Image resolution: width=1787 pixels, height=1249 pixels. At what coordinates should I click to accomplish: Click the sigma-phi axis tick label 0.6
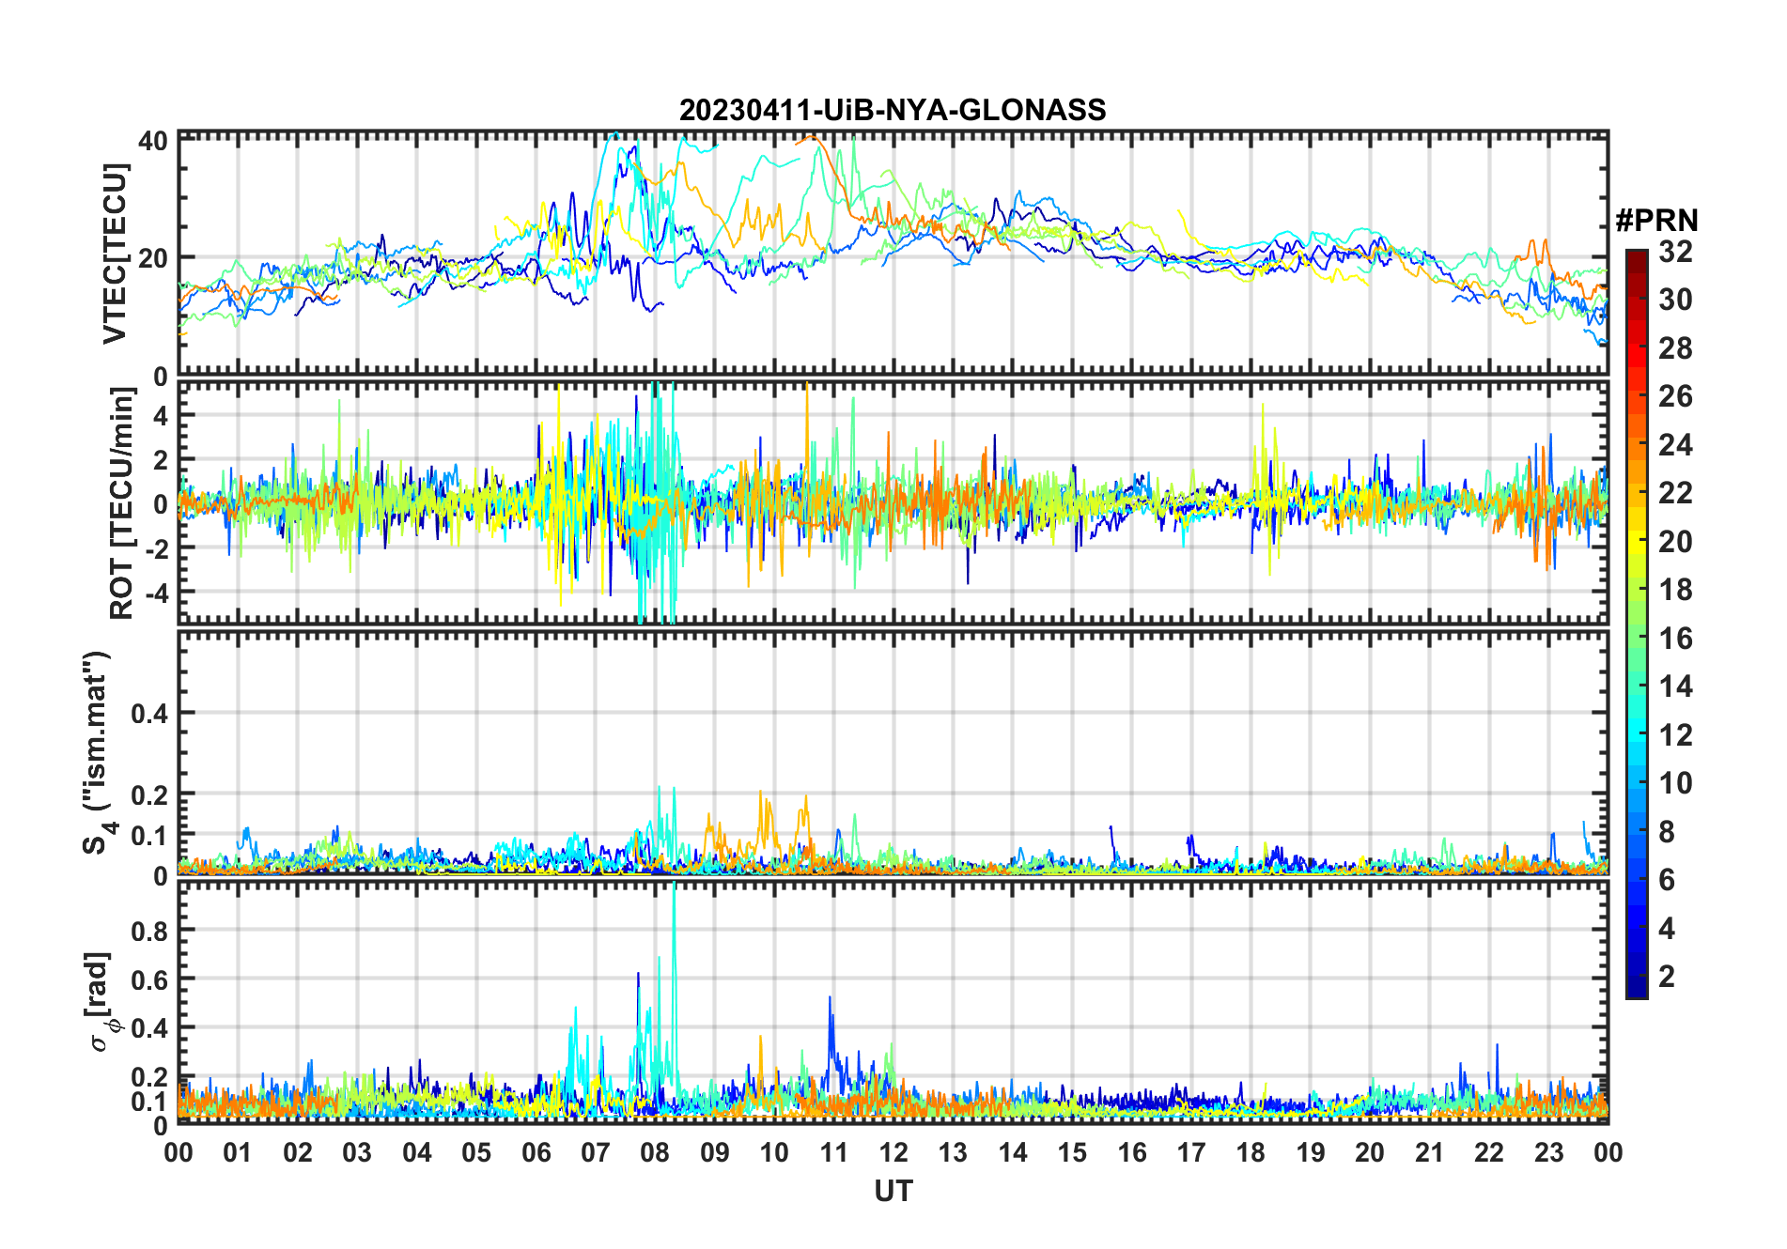(149, 979)
